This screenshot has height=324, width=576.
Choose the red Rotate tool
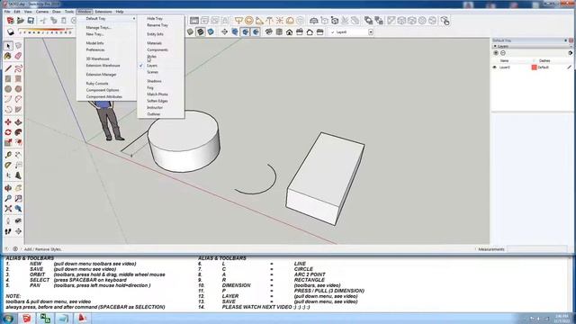coord(8,132)
